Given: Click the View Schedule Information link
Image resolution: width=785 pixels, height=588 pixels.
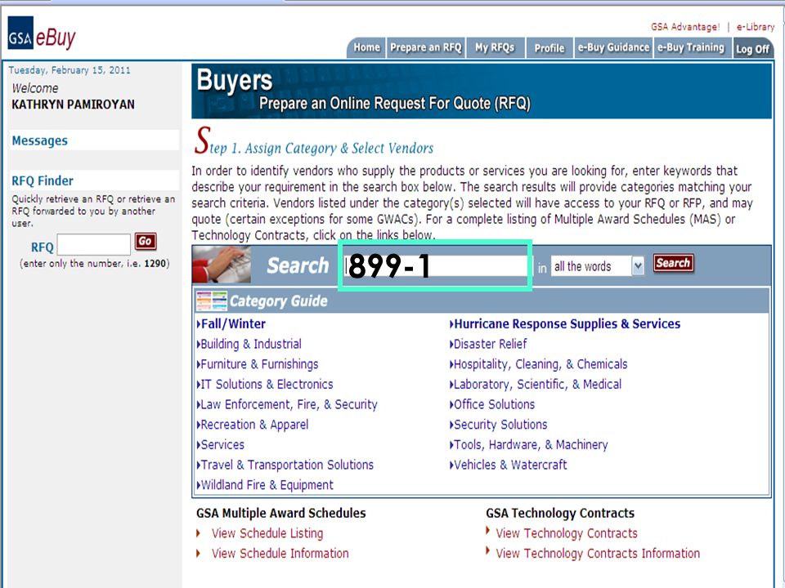Looking at the screenshot, I should click(x=280, y=554).
